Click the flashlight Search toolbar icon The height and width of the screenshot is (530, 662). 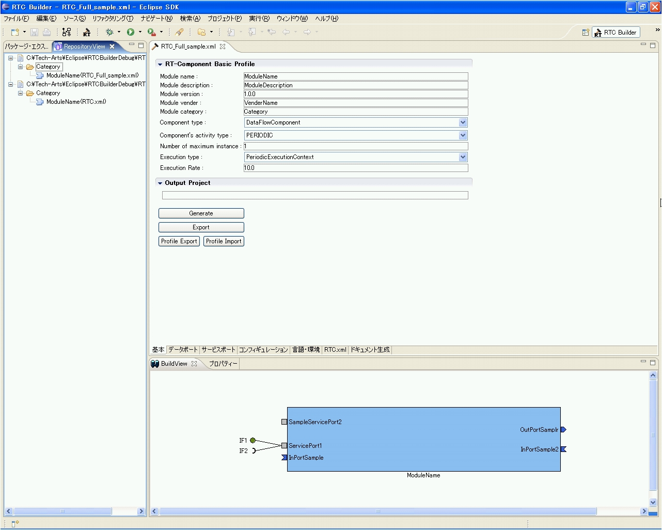click(x=179, y=32)
